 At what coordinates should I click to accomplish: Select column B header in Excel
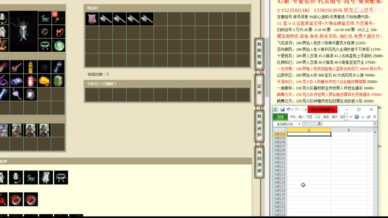349,130
